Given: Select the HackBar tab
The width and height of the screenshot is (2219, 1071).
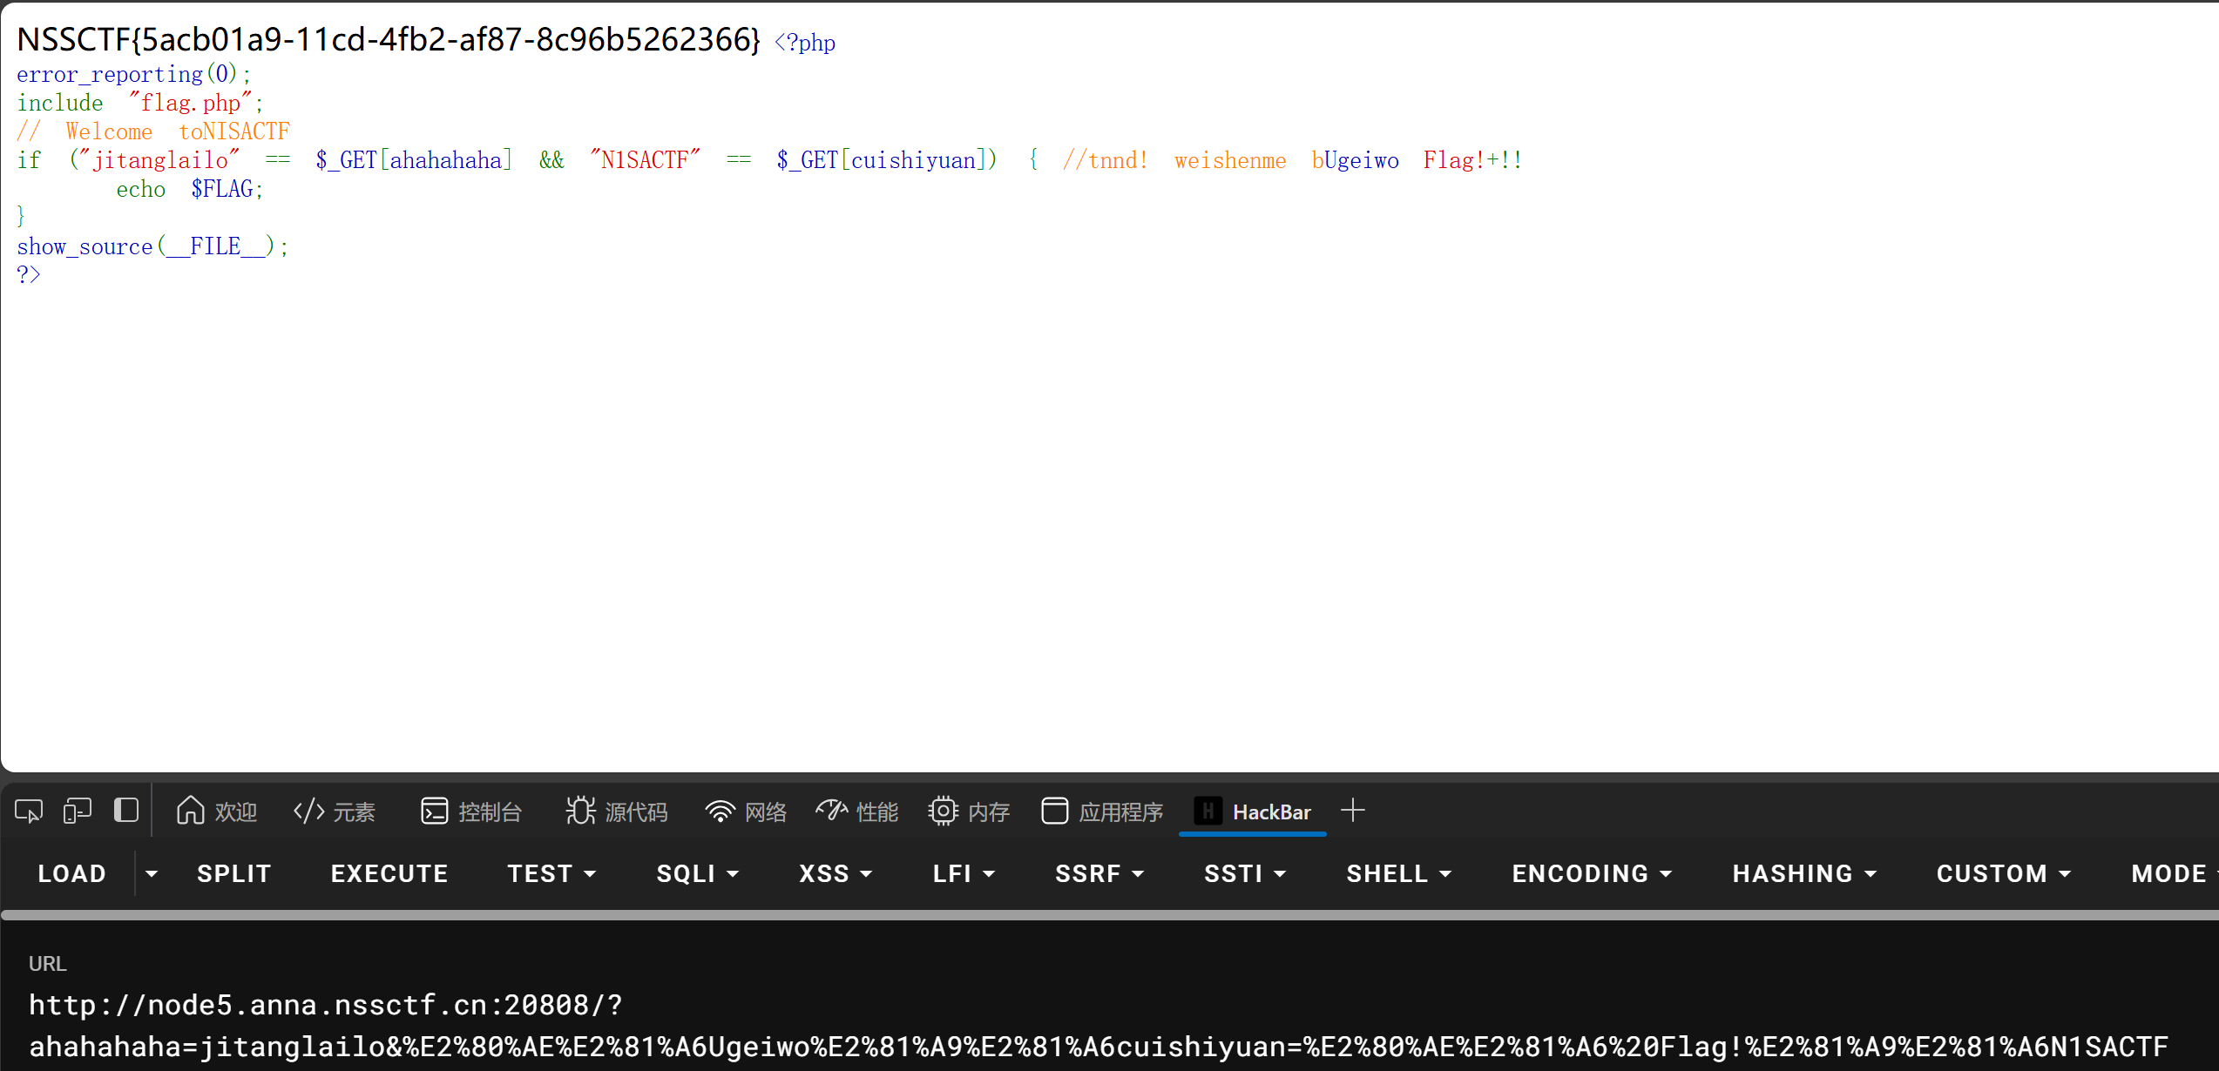Looking at the screenshot, I should [1252, 812].
